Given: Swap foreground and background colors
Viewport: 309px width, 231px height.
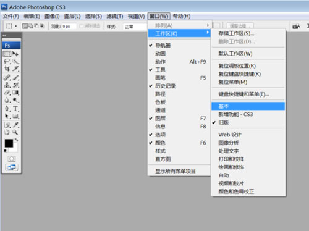Looking at the screenshot, I should (x=16, y=140).
